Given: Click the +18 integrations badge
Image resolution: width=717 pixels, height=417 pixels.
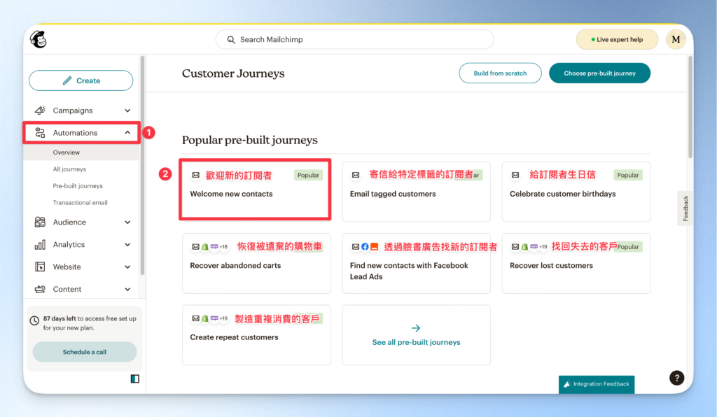Looking at the screenshot, I should click(x=223, y=247).
